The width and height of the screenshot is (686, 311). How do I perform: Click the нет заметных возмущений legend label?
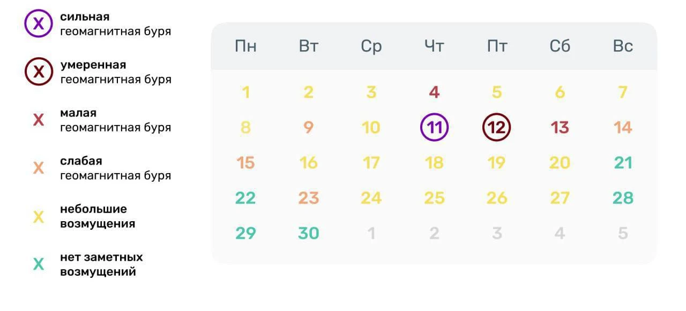click(x=101, y=265)
